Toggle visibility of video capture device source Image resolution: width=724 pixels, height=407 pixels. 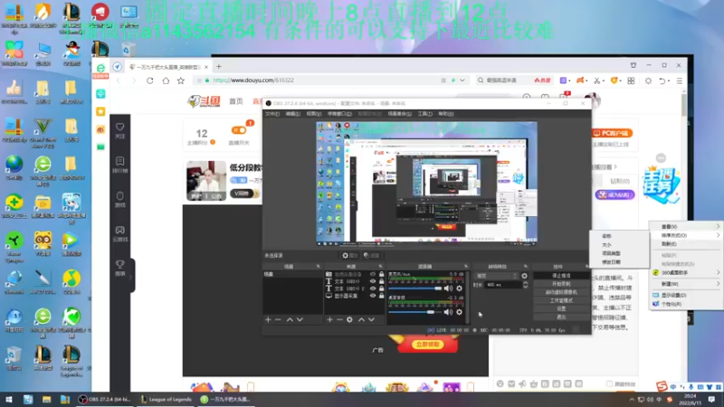click(x=373, y=274)
